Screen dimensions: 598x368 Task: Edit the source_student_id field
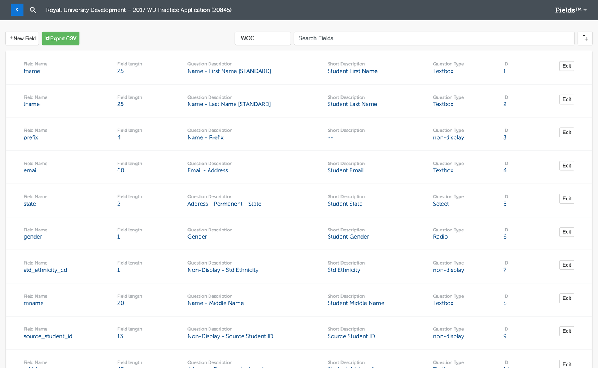coord(567,331)
